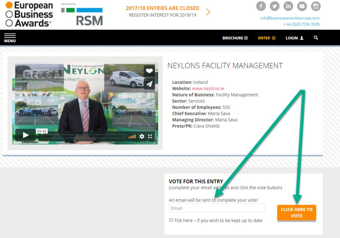The height and width of the screenshot is (238, 340).
Task: Play the Neylons video
Action: [26, 135]
